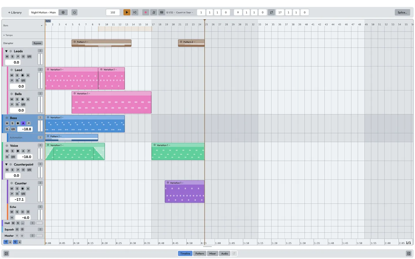
Task: Switch to the Pattern tab
Action: (199, 254)
